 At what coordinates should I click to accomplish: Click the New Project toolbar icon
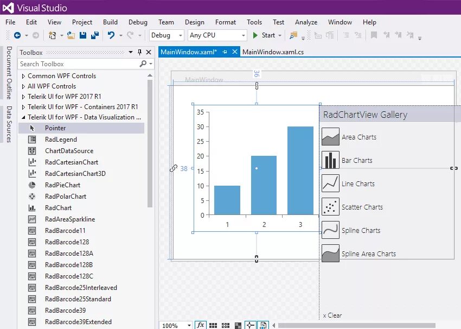pyautogui.click(x=52, y=35)
